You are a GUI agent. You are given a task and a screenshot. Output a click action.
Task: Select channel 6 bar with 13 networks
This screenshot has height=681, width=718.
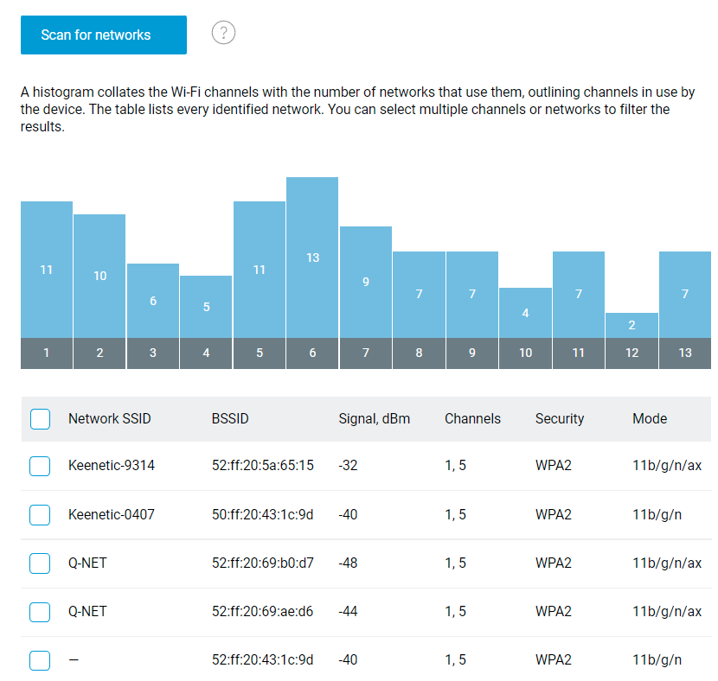coord(312,258)
